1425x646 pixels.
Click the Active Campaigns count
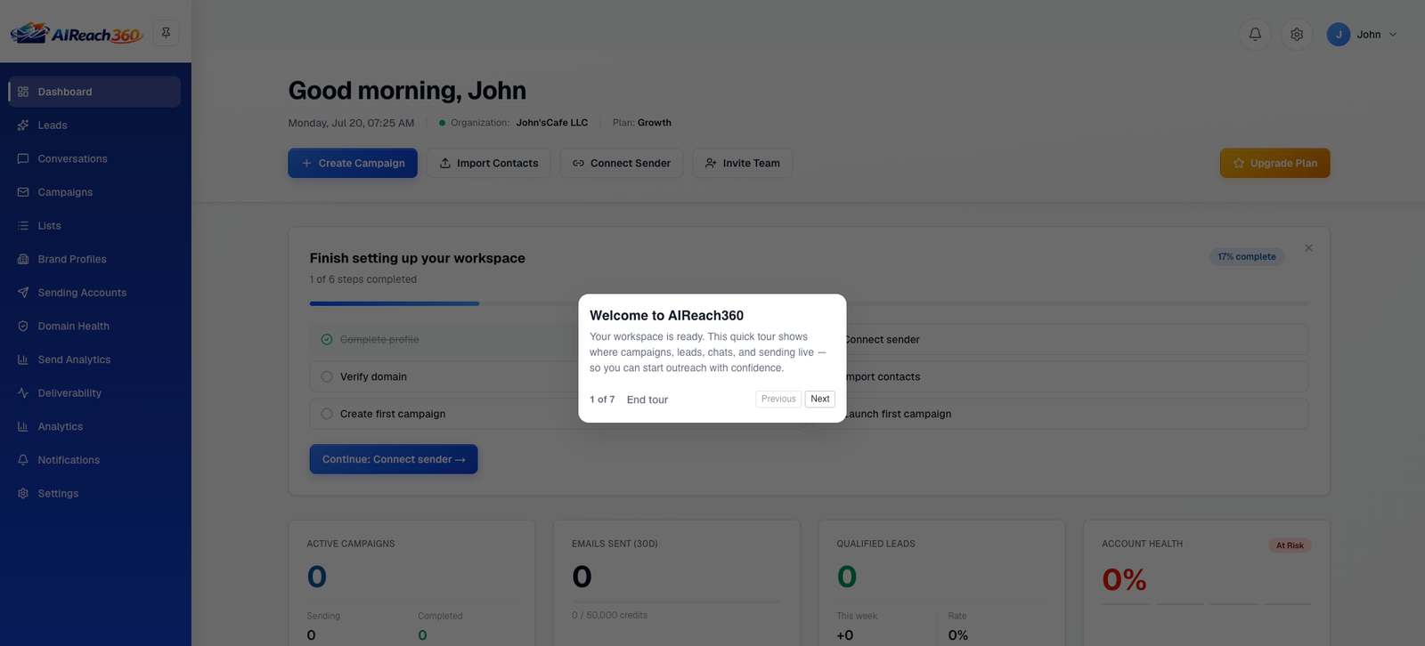tap(317, 577)
